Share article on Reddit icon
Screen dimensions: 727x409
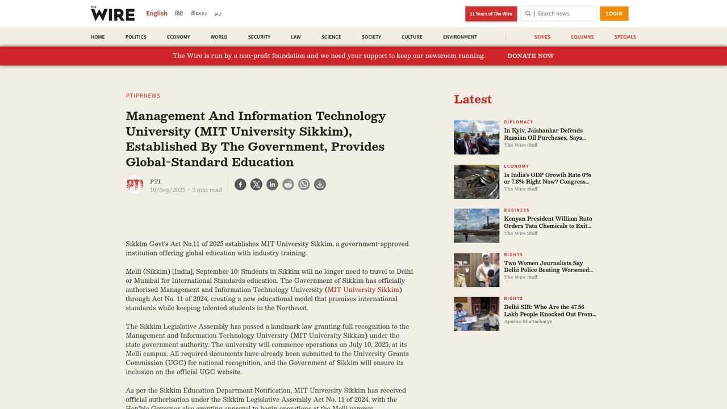[288, 185]
